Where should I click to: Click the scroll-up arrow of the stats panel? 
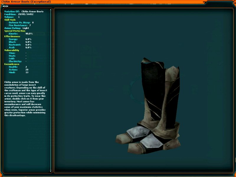[50, 10]
